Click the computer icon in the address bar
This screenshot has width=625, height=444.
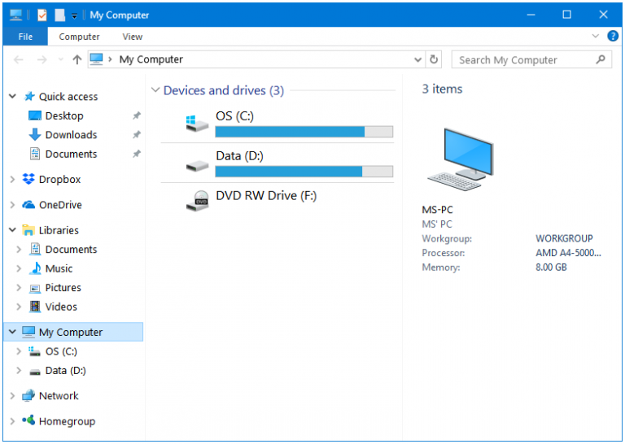[x=97, y=59]
